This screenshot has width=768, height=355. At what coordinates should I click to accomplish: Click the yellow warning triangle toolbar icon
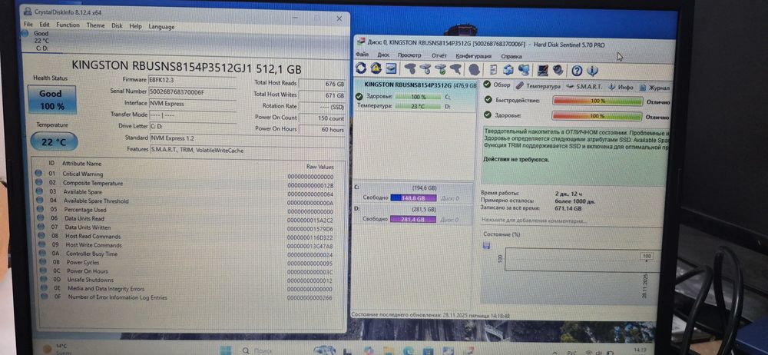pos(376,68)
